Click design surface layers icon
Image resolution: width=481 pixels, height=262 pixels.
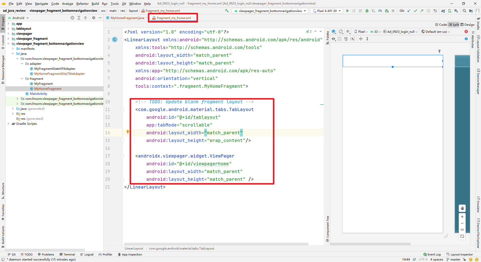[334, 32]
